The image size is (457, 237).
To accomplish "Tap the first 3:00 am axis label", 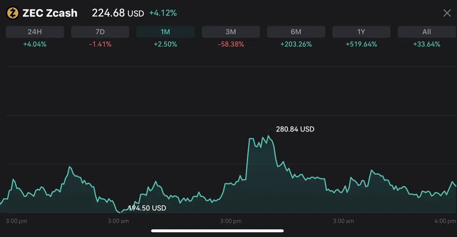I will (118, 221).
